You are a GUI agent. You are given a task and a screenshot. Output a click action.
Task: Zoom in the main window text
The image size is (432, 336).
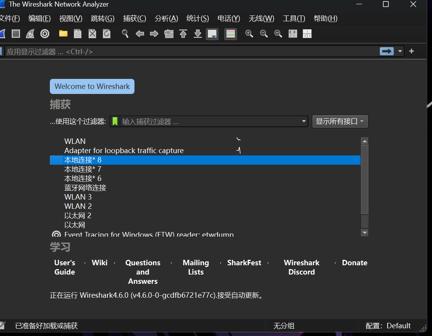249,34
